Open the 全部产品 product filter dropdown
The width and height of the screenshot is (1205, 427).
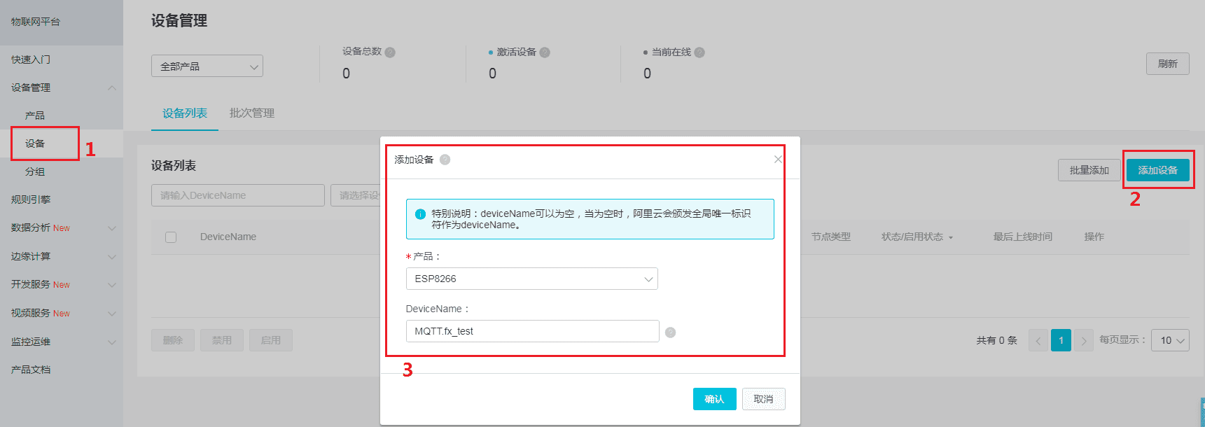click(207, 65)
